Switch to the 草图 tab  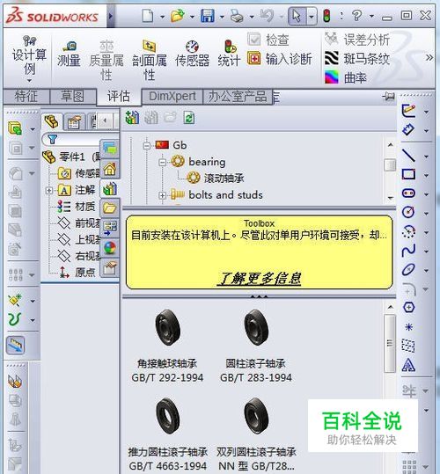pyautogui.click(x=72, y=97)
